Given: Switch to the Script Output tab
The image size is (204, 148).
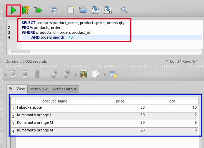Looking at the screenshot, I should (65, 89).
